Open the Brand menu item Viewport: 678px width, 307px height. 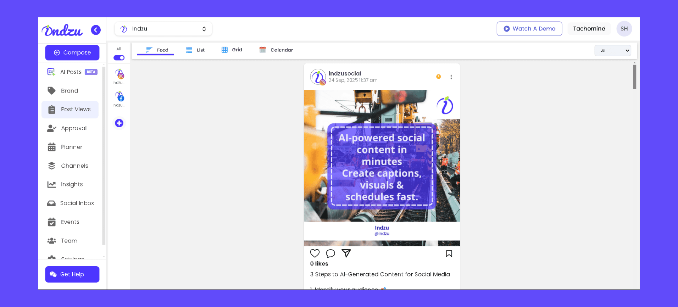click(x=70, y=91)
